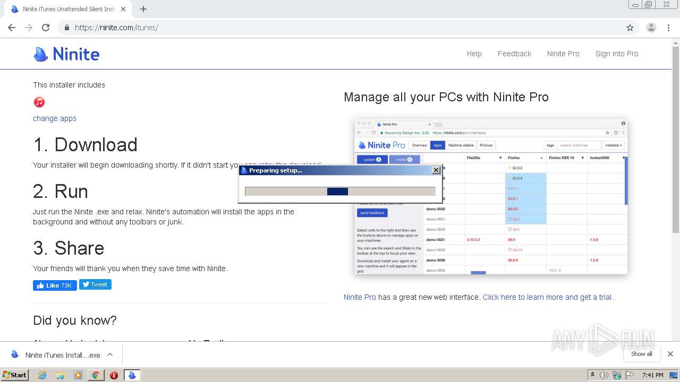
Task: Click the 'Did you know?' heading
Action: 75,320
